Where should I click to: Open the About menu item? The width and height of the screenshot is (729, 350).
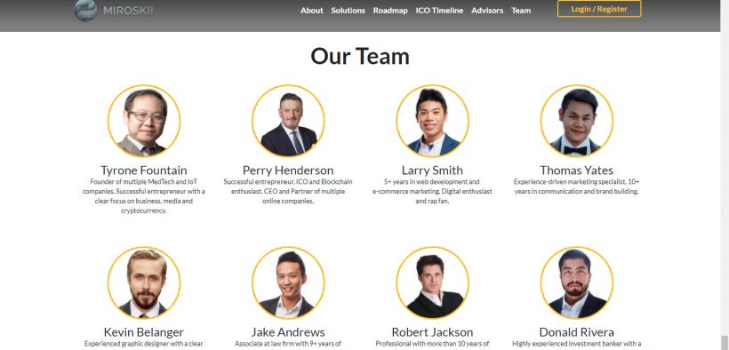point(311,11)
